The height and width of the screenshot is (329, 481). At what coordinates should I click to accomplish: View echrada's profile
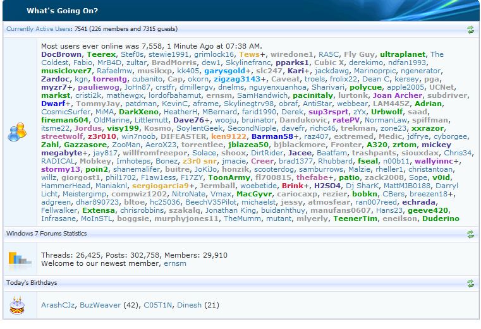pos(418,202)
